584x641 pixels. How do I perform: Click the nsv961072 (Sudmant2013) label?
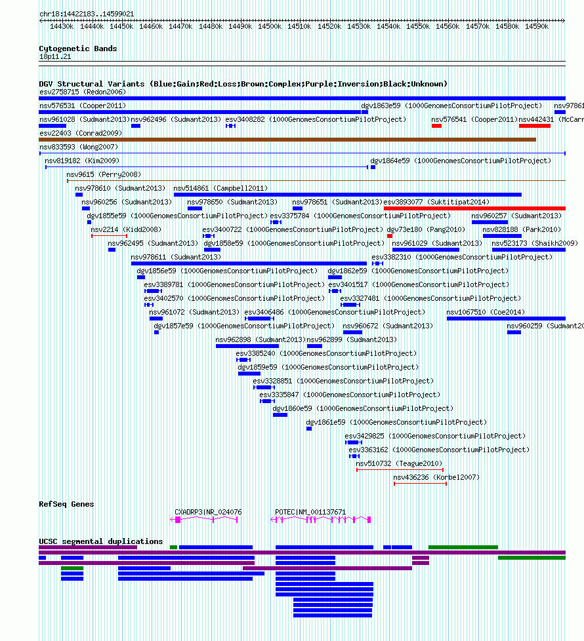(194, 313)
